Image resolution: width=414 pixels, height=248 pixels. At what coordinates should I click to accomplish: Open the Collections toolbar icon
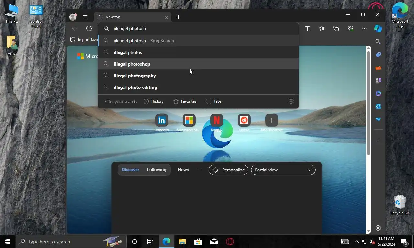336,28
